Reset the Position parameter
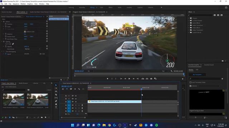Image resolution: width=229 pixels, height=128 pixels. (47, 24)
